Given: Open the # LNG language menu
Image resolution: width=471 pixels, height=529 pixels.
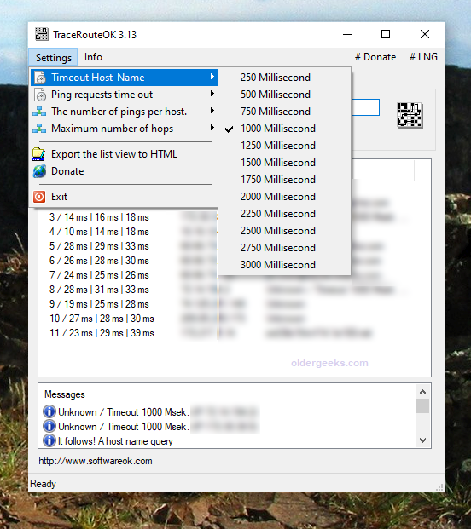Looking at the screenshot, I should tap(423, 57).
